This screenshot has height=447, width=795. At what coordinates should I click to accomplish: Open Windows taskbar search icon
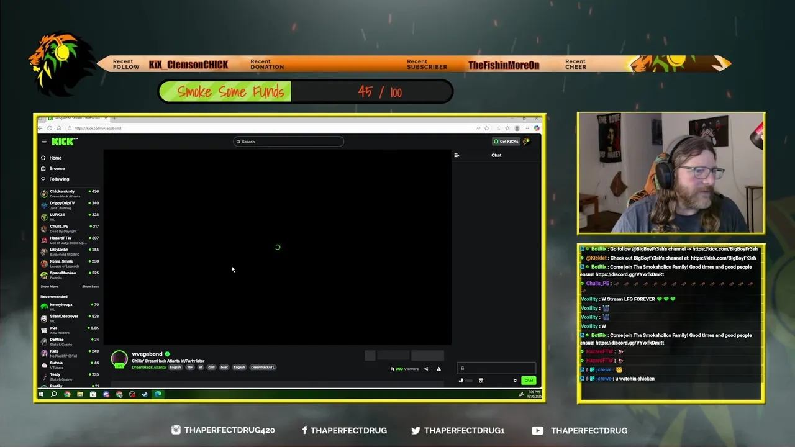pos(54,394)
